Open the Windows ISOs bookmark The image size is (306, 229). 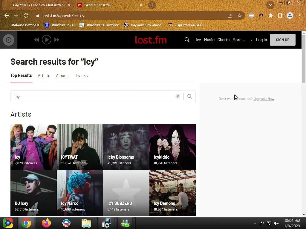[x=60, y=25]
